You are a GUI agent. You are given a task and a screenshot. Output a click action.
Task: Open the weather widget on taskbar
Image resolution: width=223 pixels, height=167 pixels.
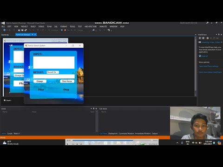pyautogui.click(x=11, y=142)
